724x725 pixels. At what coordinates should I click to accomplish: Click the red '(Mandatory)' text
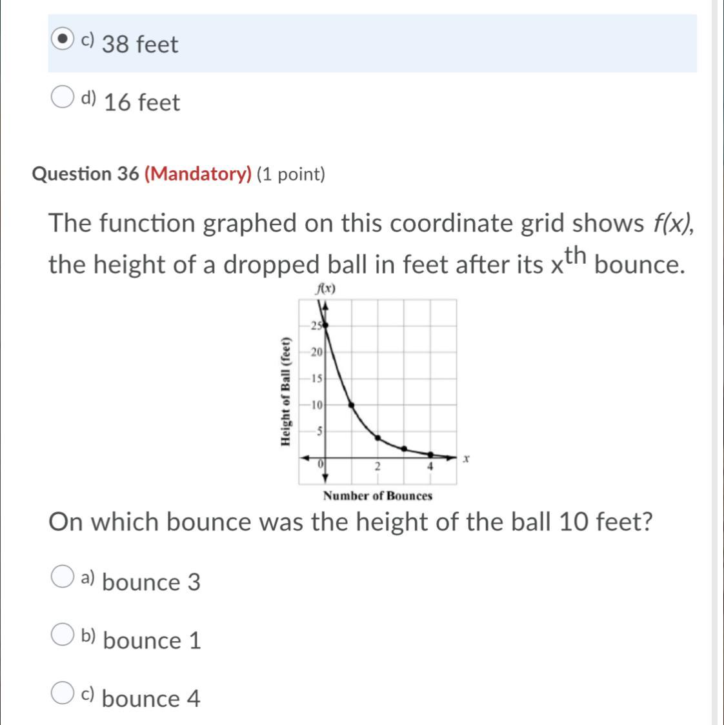[198, 174]
